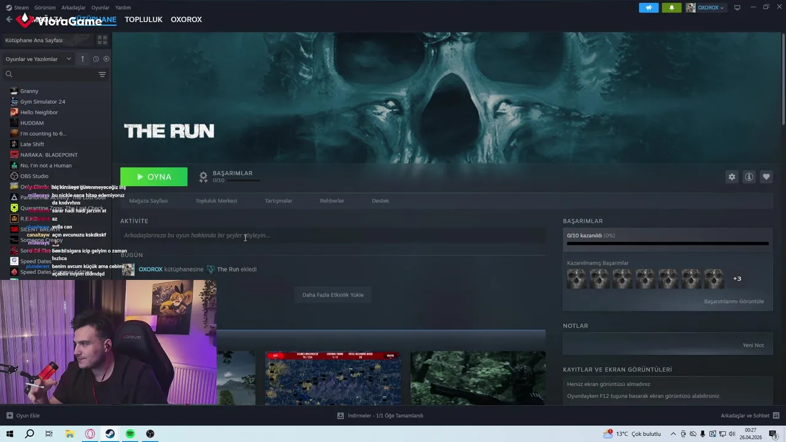Open the volume control in system tray
The width and height of the screenshot is (786, 442).
pos(731,434)
